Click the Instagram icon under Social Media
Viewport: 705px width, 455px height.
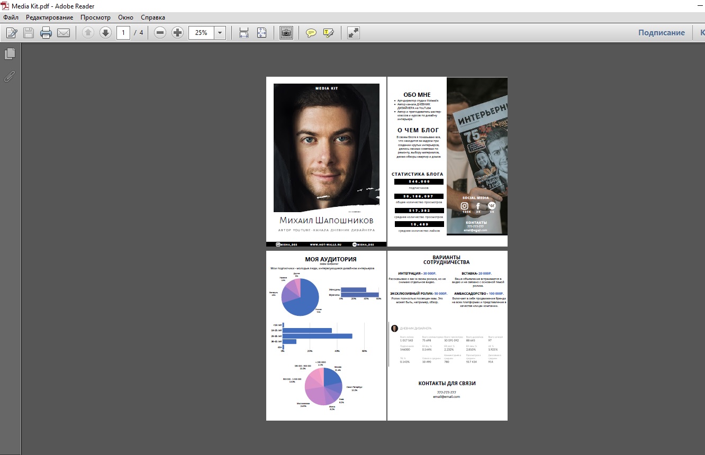coord(465,206)
